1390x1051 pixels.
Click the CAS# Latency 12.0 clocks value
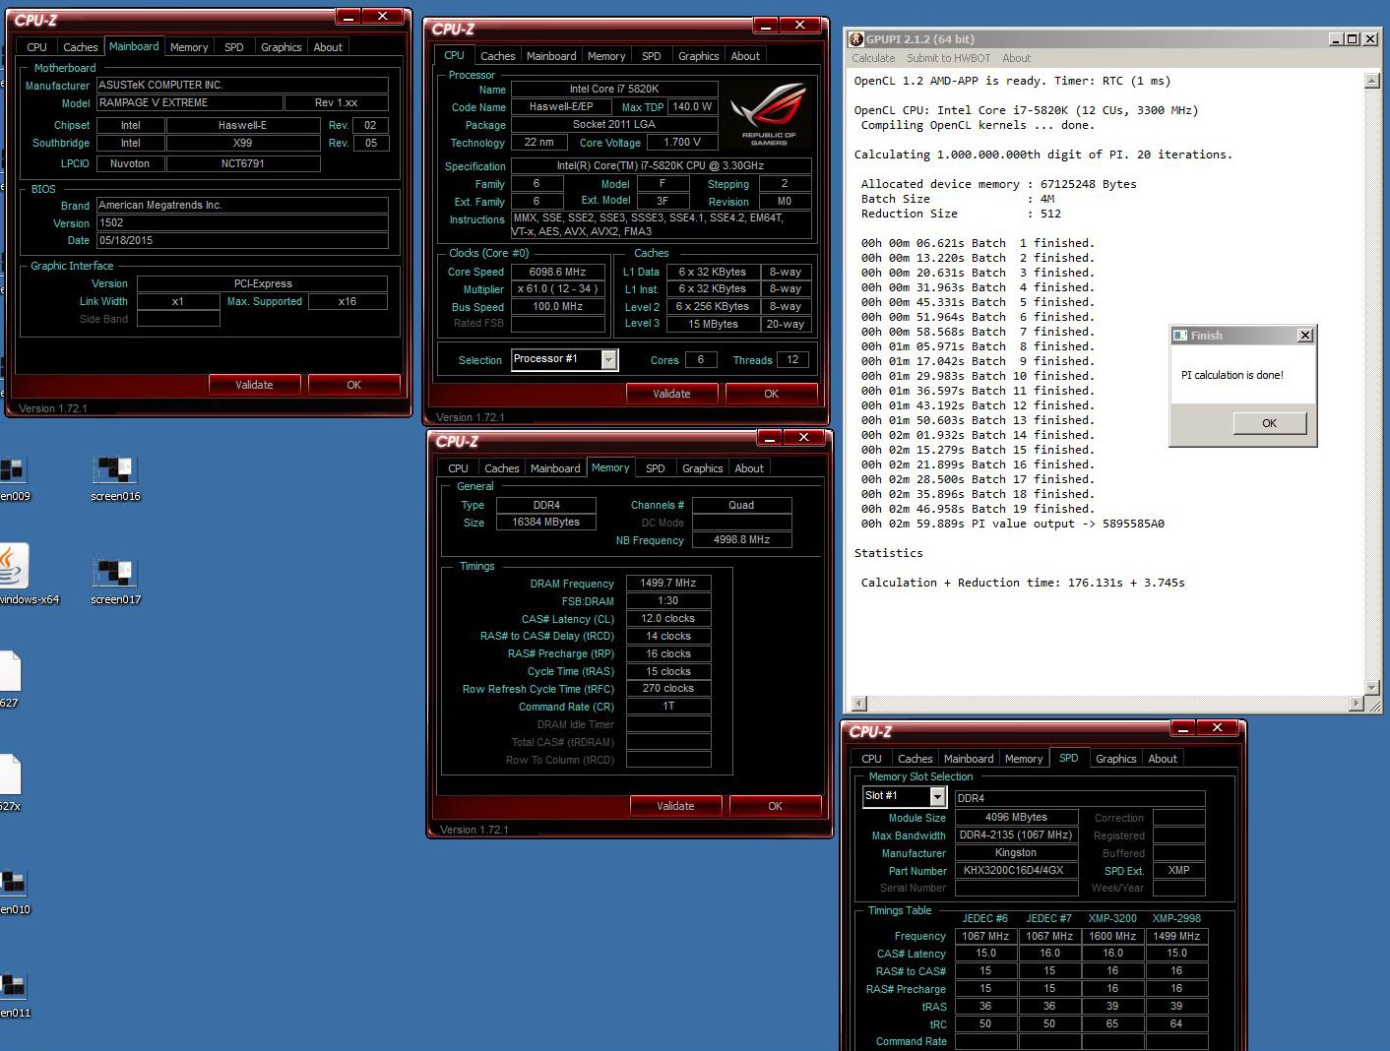668,618
